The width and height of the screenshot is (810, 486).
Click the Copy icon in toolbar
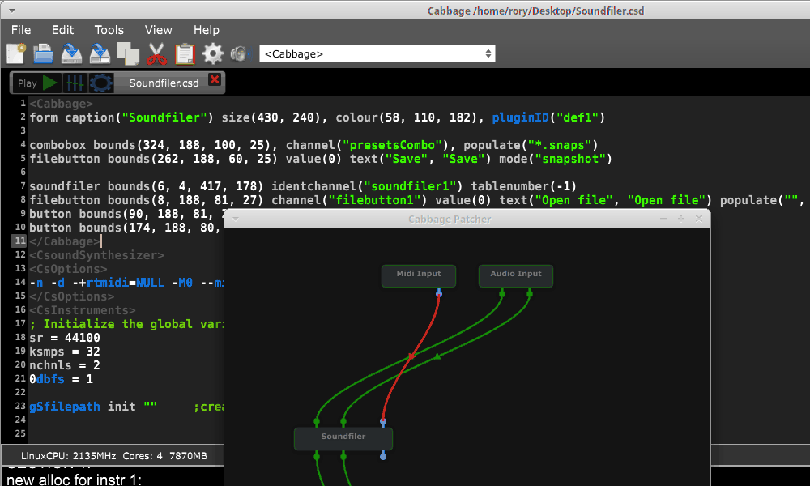128,54
